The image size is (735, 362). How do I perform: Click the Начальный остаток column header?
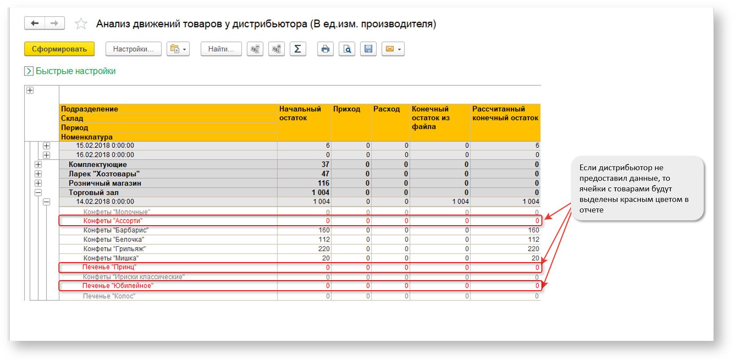tap(304, 123)
